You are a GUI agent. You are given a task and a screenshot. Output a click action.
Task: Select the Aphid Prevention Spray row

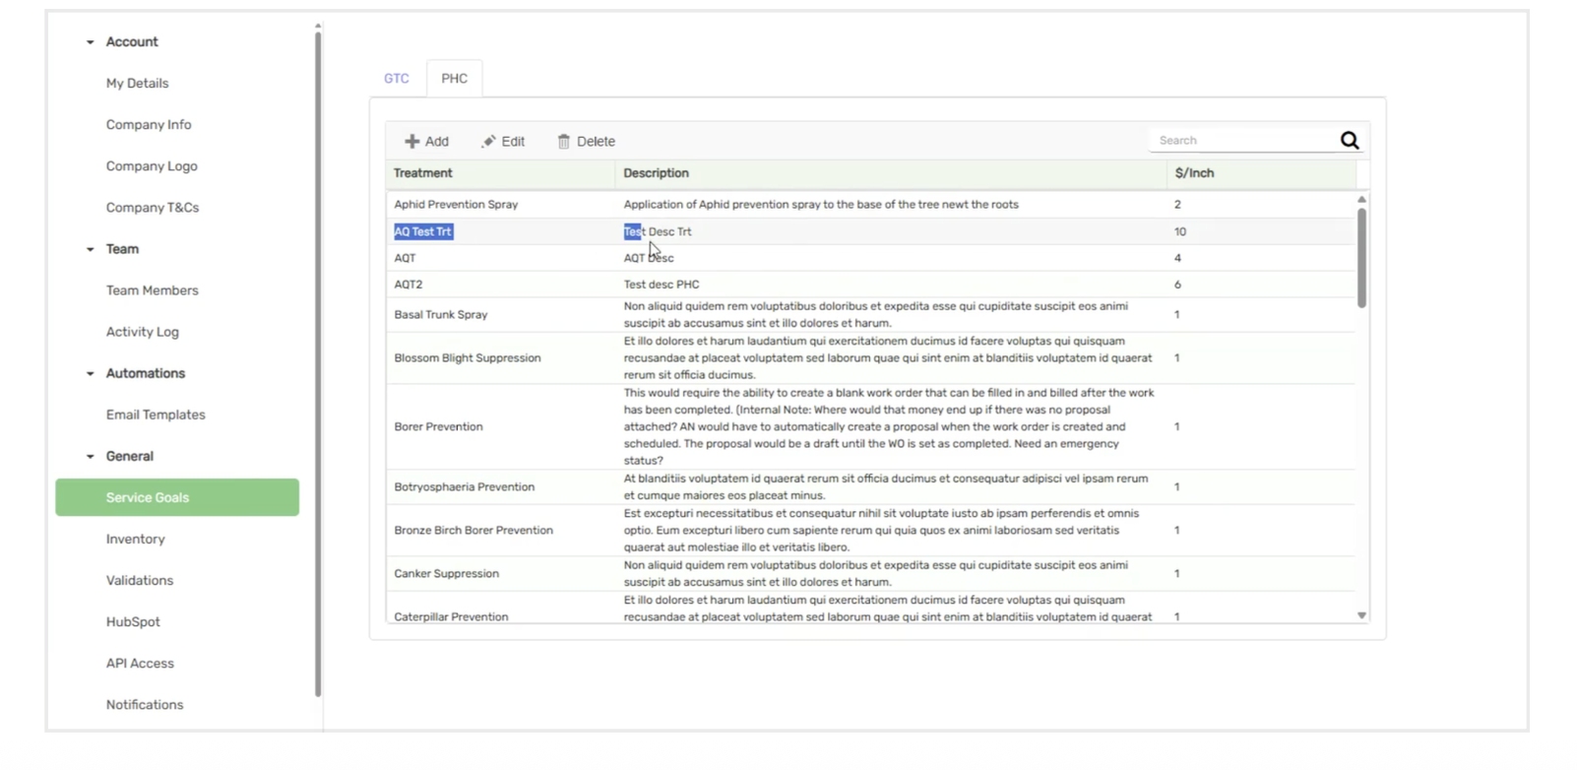[456, 205]
